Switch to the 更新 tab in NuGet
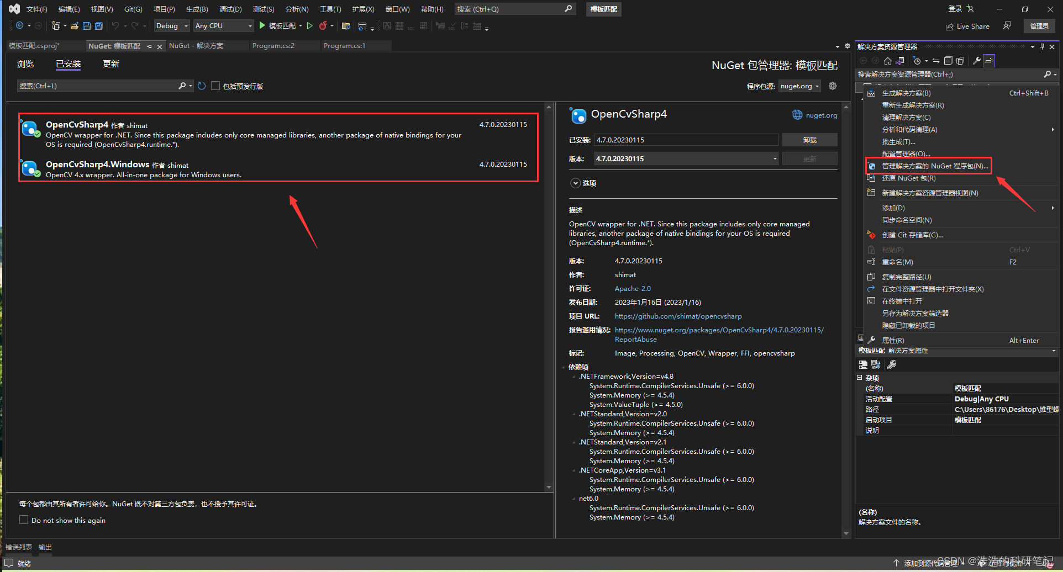The height and width of the screenshot is (572, 1063). point(111,64)
